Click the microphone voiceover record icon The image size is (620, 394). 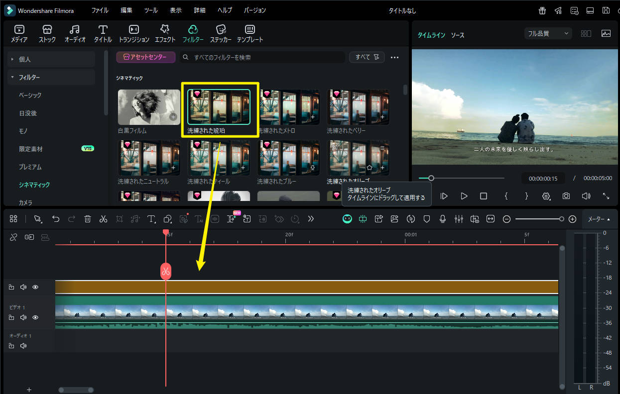pyautogui.click(x=443, y=219)
